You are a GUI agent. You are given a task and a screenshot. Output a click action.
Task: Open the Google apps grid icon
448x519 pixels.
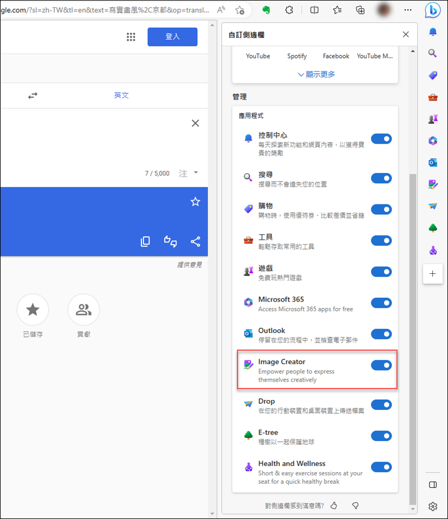point(131,37)
